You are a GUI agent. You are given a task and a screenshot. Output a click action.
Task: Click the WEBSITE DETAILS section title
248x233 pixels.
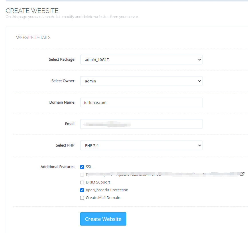(x=33, y=37)
